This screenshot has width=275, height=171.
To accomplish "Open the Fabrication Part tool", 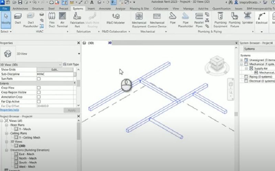I will (x=77, y=20).
